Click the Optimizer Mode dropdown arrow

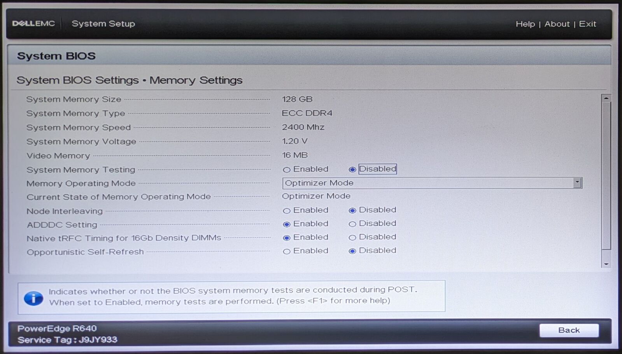[577, 182]
